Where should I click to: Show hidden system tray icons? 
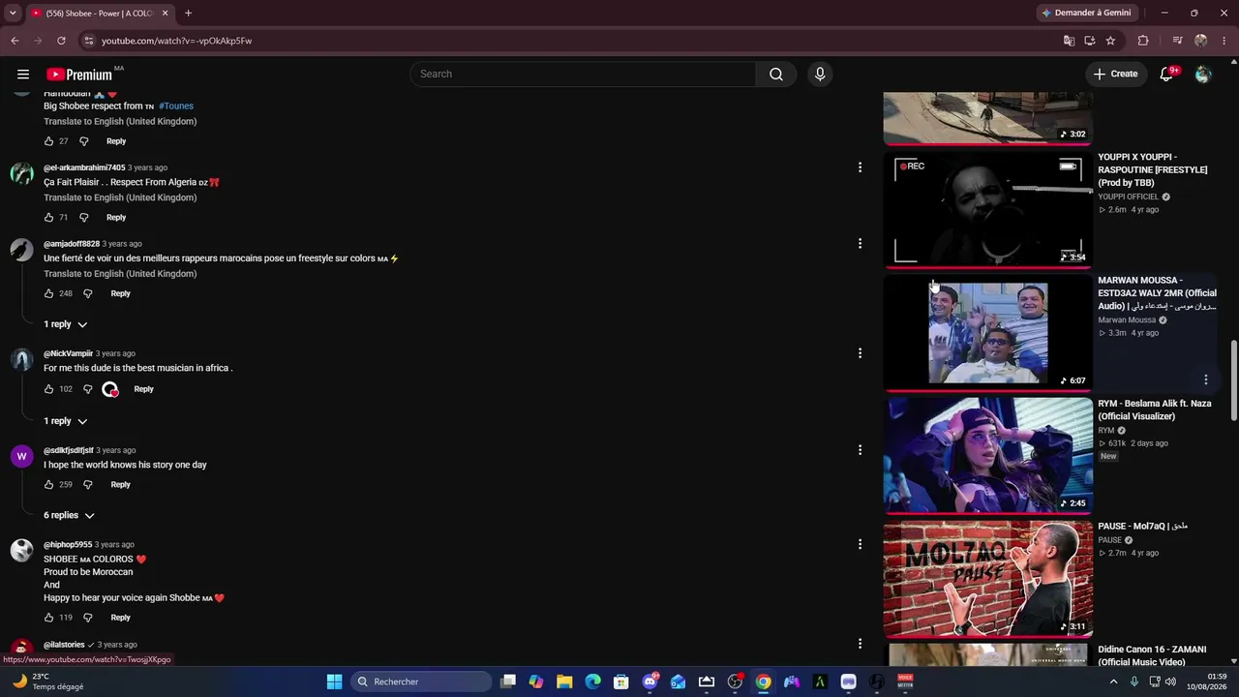(x=1114, y=682)
